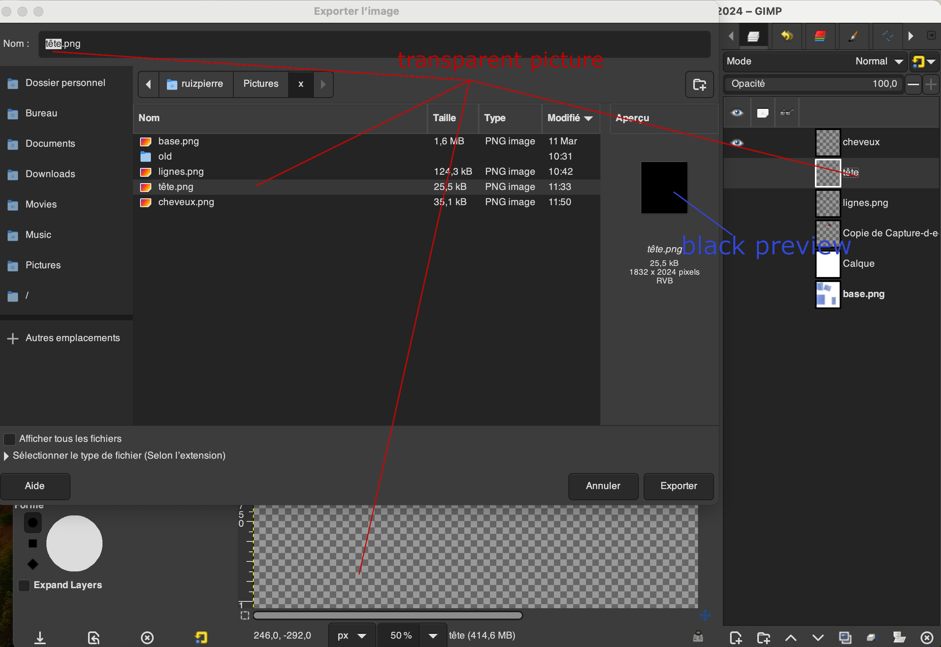Create a new layer group
This screenshot has height=647, width=941.
click(x=763, y=638)
